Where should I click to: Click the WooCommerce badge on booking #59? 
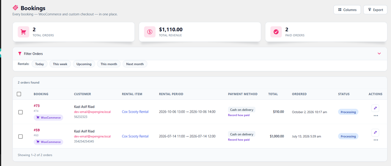[x=48, y=142]
